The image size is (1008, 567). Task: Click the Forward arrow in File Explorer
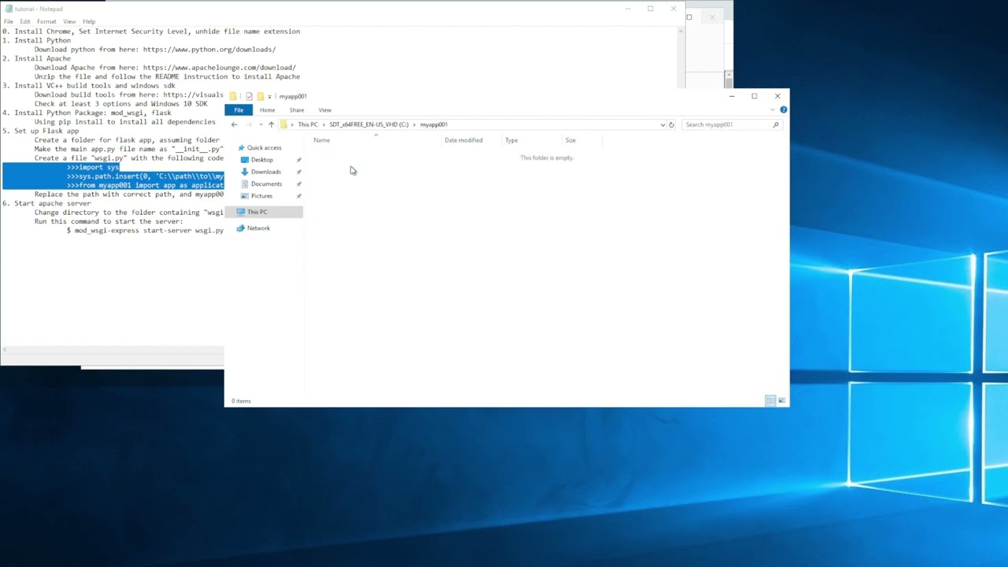tap(249, 124)
